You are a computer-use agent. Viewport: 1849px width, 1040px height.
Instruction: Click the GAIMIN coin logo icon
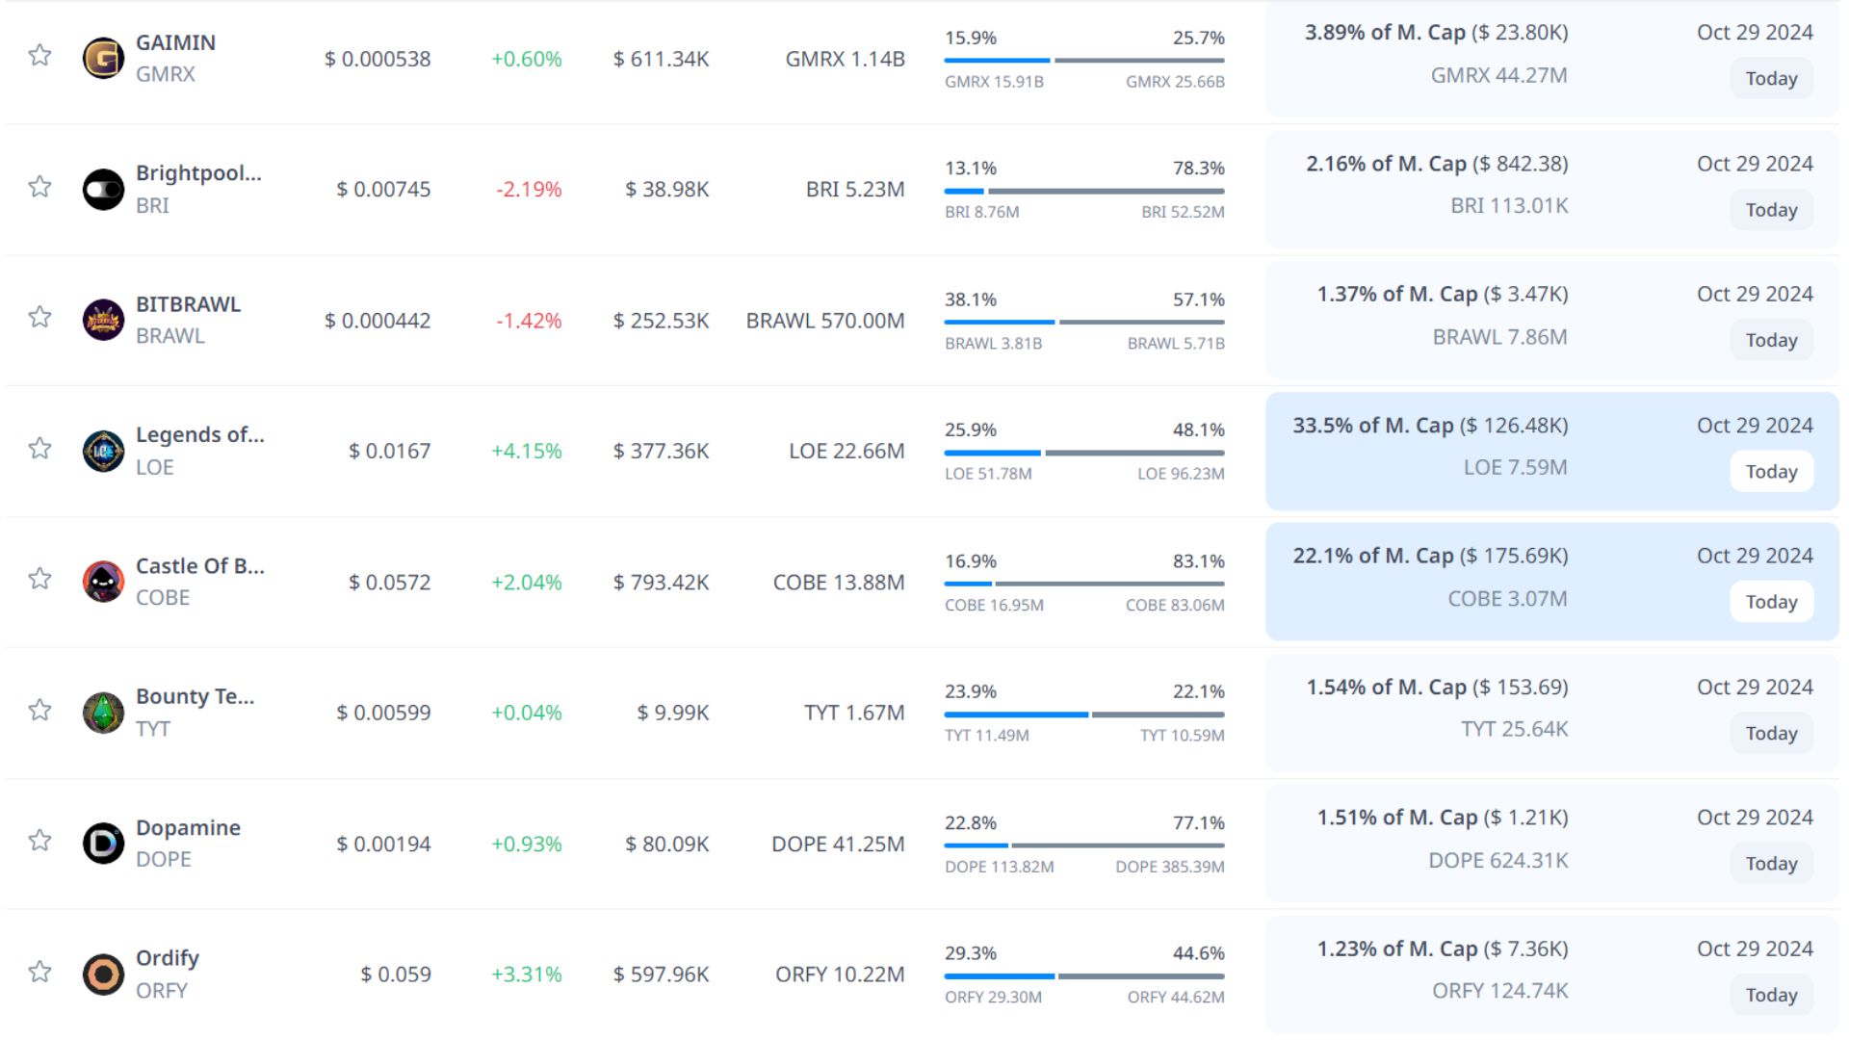(103, 58)
